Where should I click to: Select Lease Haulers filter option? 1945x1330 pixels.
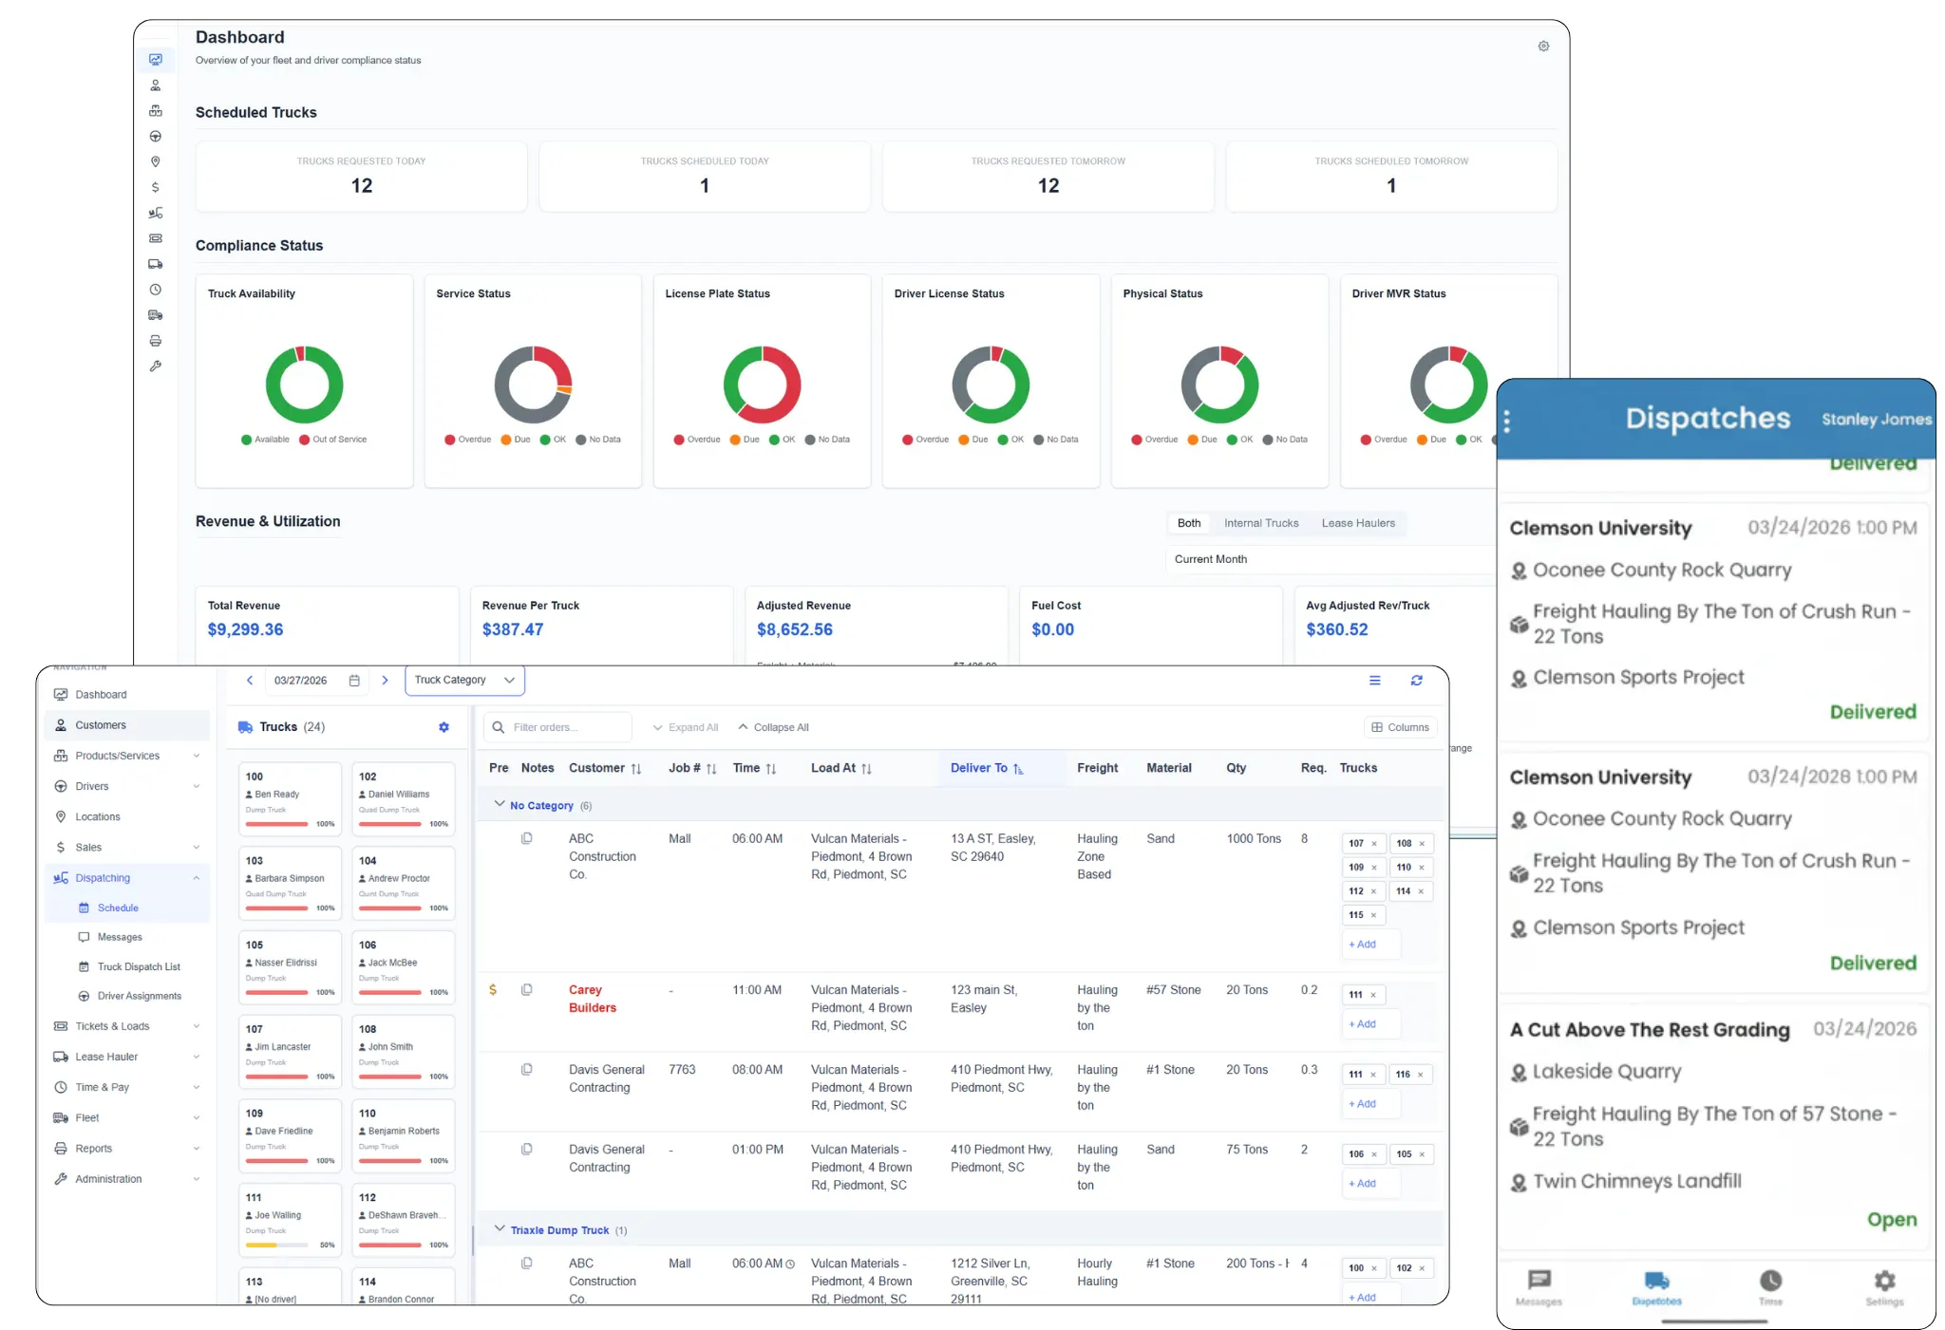(x=1357, y=523)
